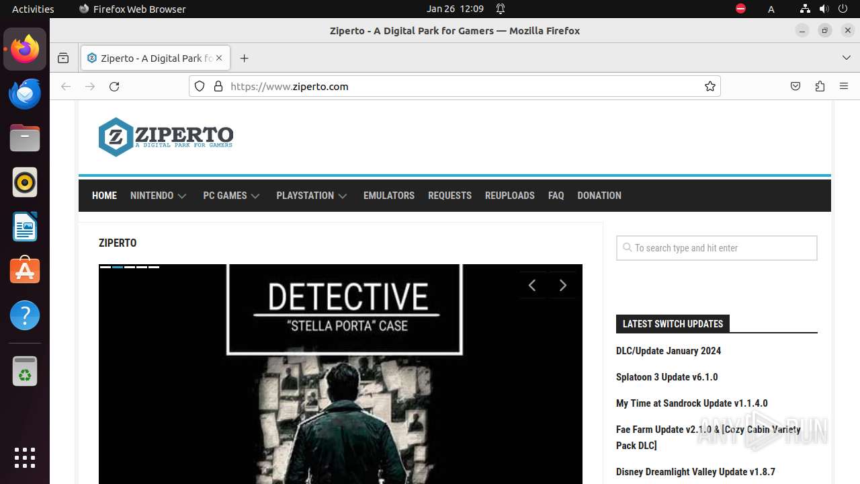
Task: Open the Save to Pocket icon
Action: (x=795, y=86)
